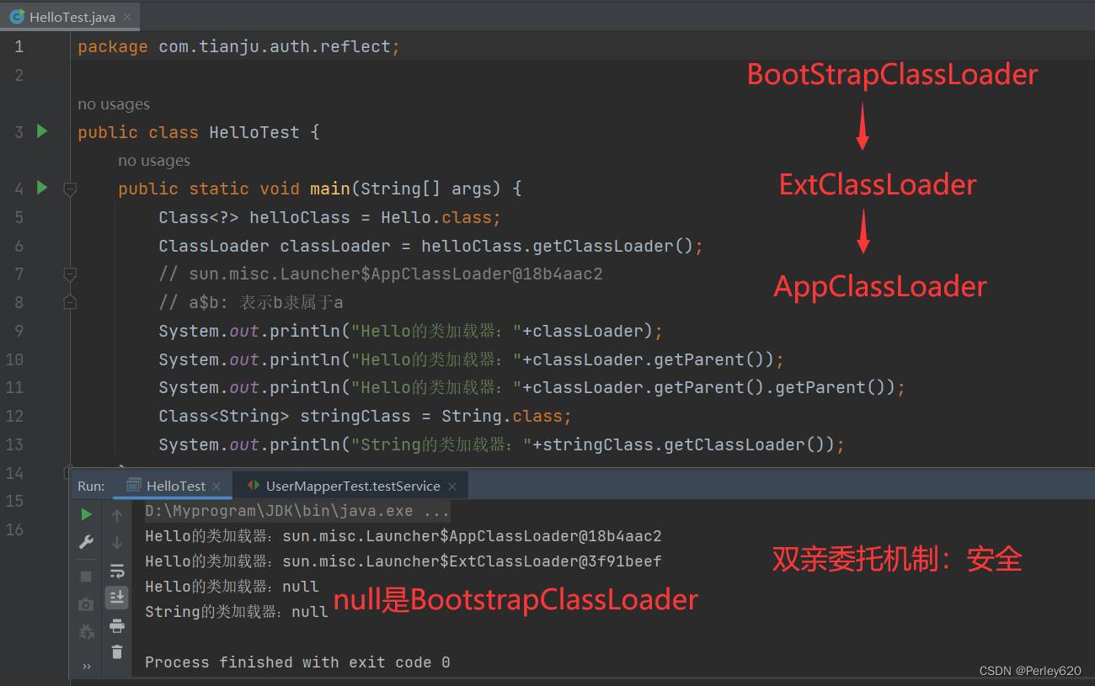The height and width of the screenshot is (686, 1095).
Task: Click the camera thread dump icon
Action: click(x=86, y=604)
